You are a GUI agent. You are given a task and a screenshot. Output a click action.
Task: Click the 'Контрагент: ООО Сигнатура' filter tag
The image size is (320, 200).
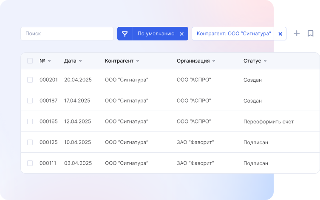pyautogui.click(x=233, y=34)
